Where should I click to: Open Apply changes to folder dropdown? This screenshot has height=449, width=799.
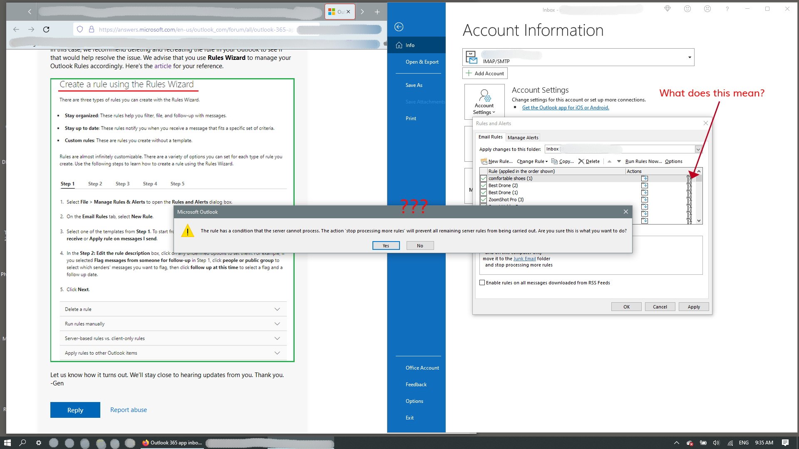[698, 149]
